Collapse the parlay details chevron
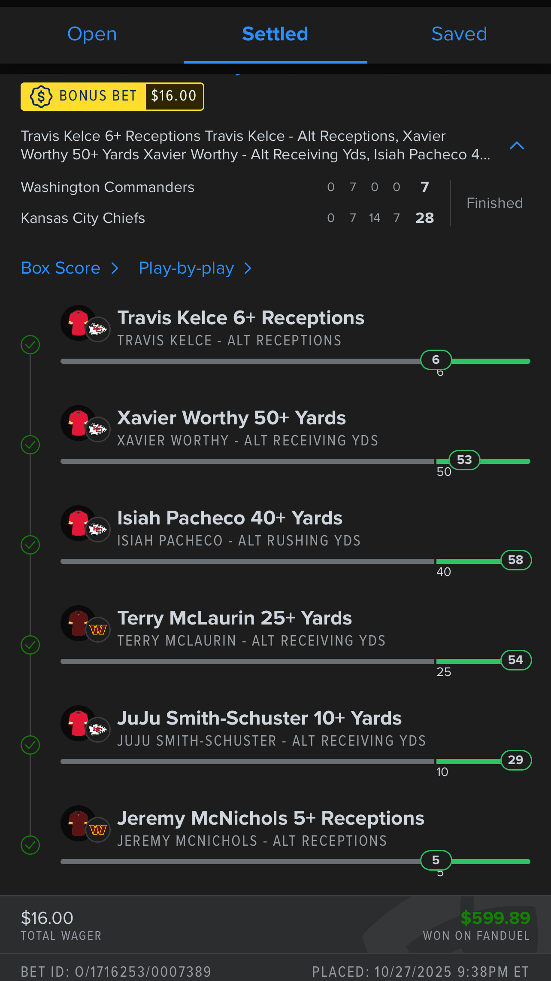551x981 pixels. [517, 146]
